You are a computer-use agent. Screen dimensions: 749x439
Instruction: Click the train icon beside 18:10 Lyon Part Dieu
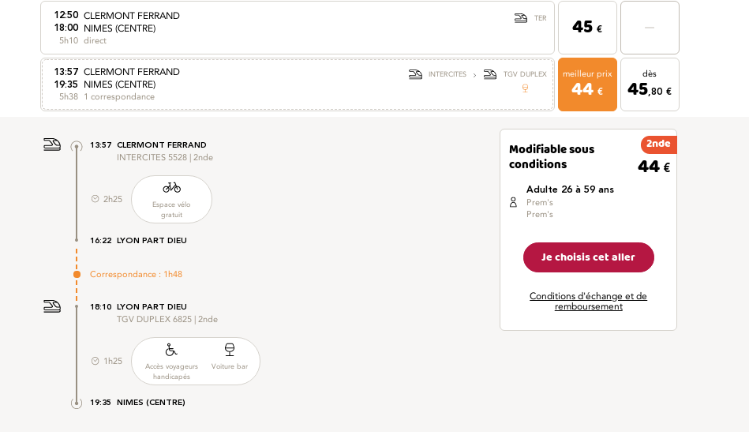(x=52, y=306)
